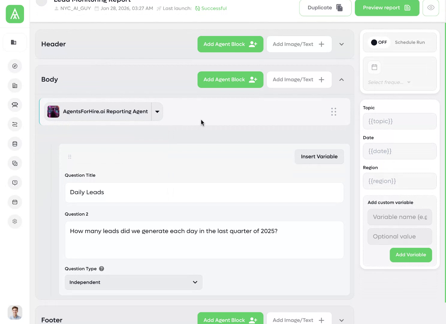This screenshot has width=446, height=324.
Task: Add Image/Text to Footer section
Action: click(299, 319)
